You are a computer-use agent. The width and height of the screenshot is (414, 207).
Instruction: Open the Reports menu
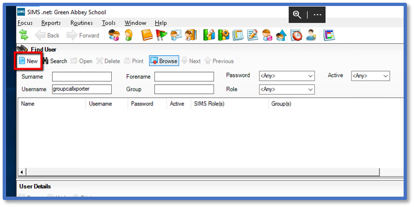point(51,23)
